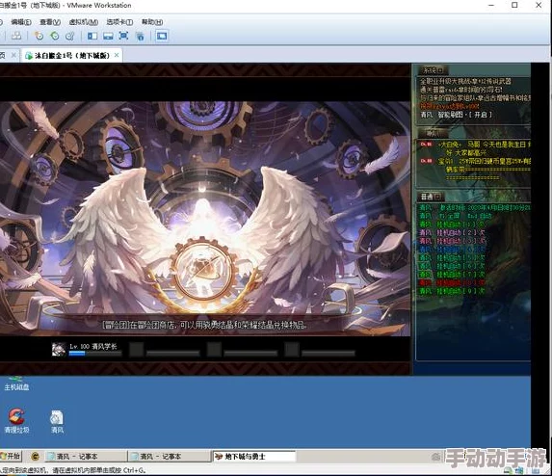Image resolution: width=552 pixels, height=476 pixels.
Task: Click the 普通 chat panel header
Action: [x=431, y=197]
